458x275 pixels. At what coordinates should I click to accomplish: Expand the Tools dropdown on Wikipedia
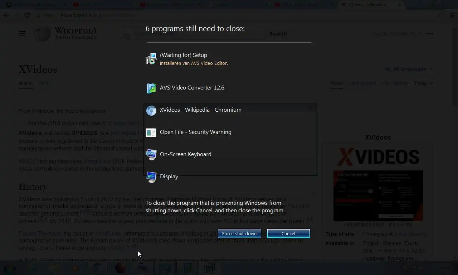coord(423,83)
